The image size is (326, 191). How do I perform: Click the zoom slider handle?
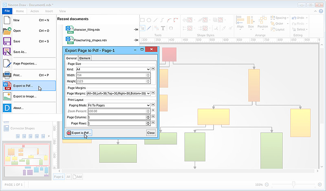[x=293, y=184]
